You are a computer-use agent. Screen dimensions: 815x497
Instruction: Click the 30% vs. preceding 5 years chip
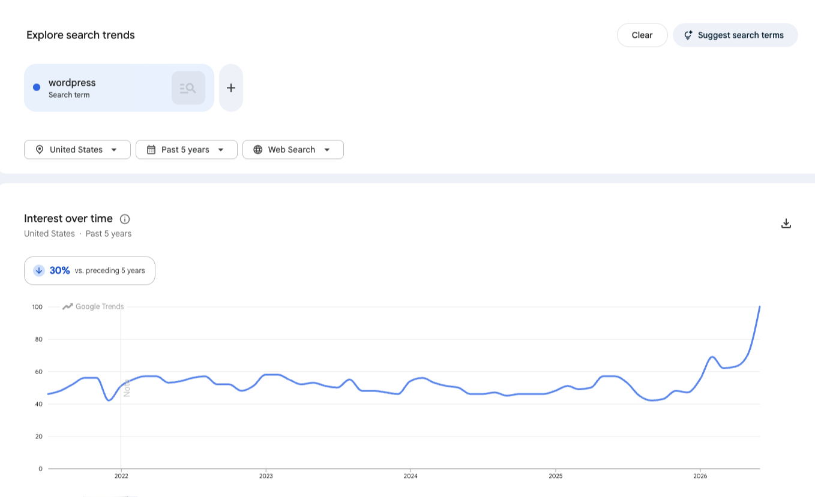(x=89, y=270)
